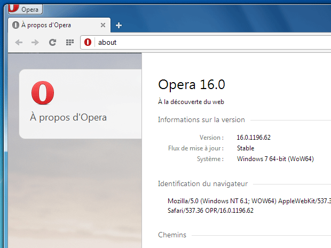Click the tab's page favicon
331x248 pixels.
pos(15,25)
